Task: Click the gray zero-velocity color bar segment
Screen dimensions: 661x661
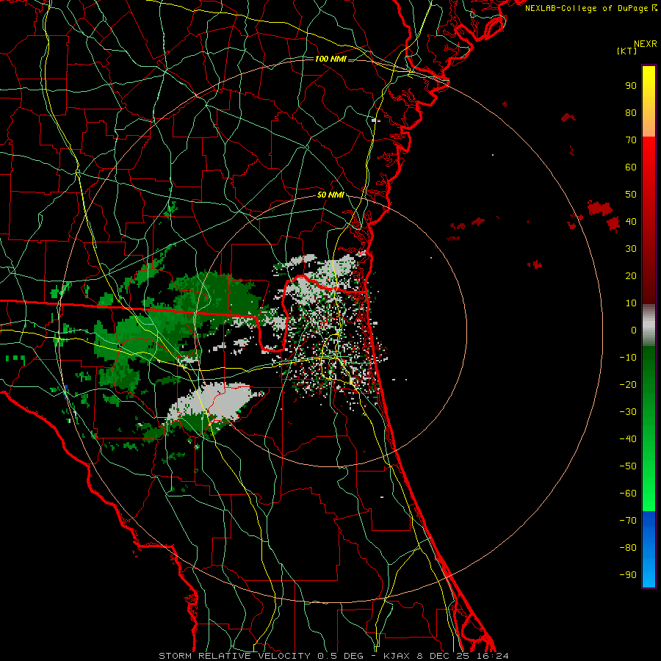Action: click(x=649, y=325)
